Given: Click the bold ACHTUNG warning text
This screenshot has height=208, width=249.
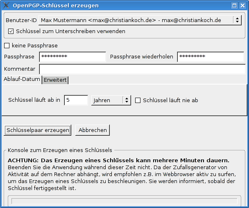Looking at the screenshot, I should click(118, 160).
